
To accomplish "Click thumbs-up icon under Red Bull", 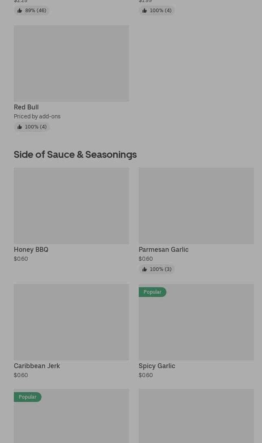I will tap(20, 127).
